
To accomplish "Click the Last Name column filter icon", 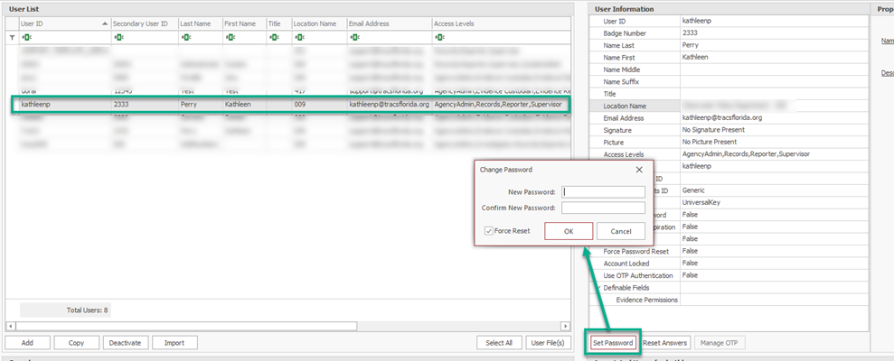I will [x=184, y=38].
